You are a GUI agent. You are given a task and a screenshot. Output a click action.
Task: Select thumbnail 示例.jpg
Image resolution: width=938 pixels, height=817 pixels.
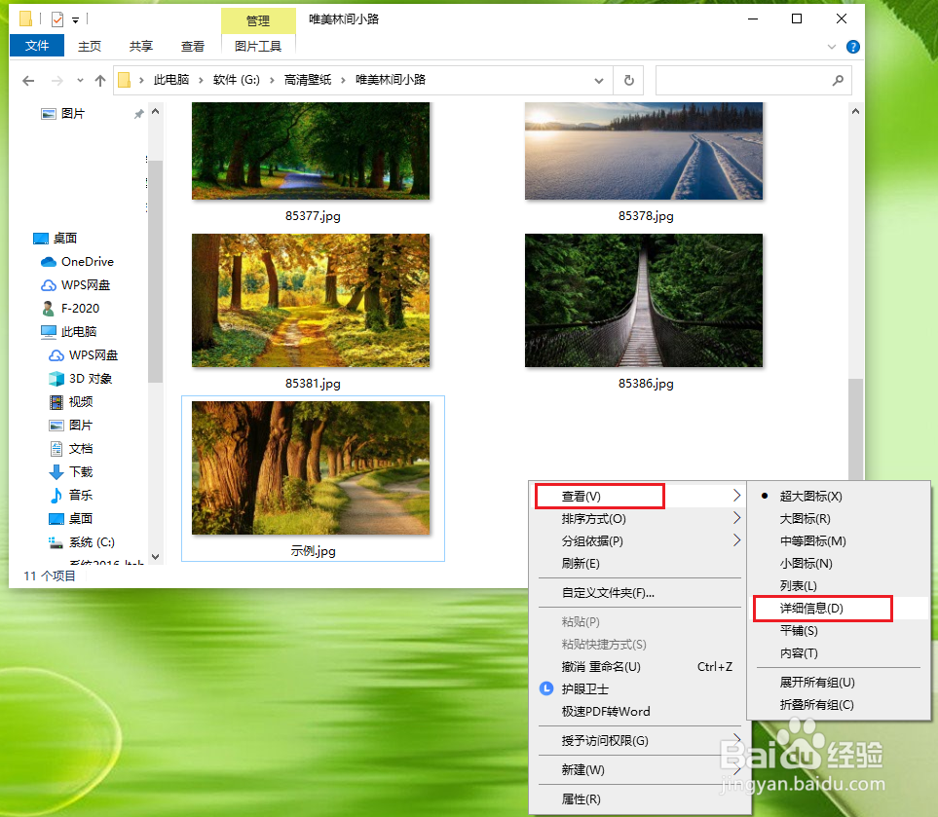(x=311, y=467)
